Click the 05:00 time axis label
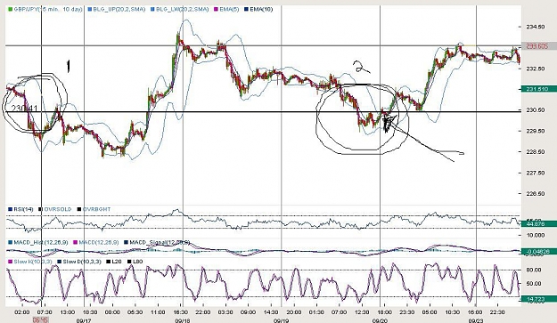The height and width of the screenshot is (323, 557). point(430,312)
